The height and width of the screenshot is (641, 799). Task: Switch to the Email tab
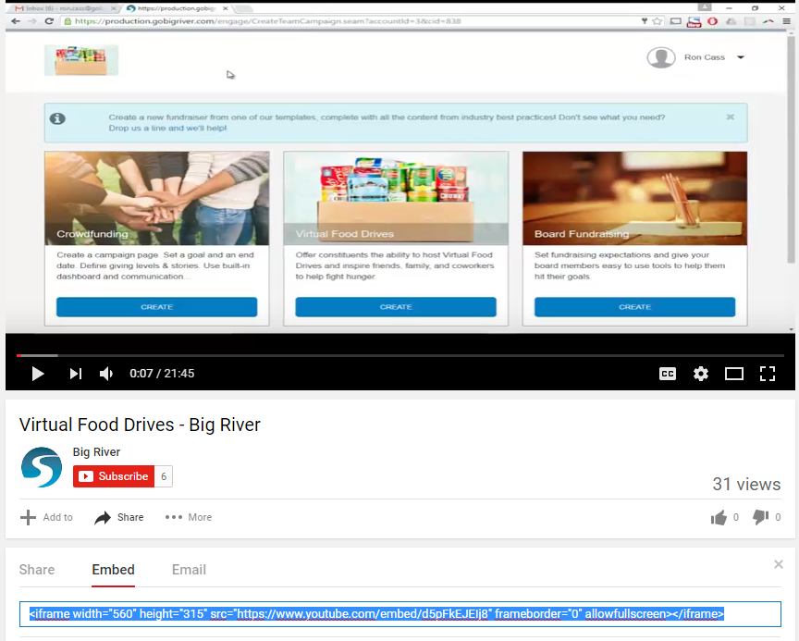(x=189, y=570)
